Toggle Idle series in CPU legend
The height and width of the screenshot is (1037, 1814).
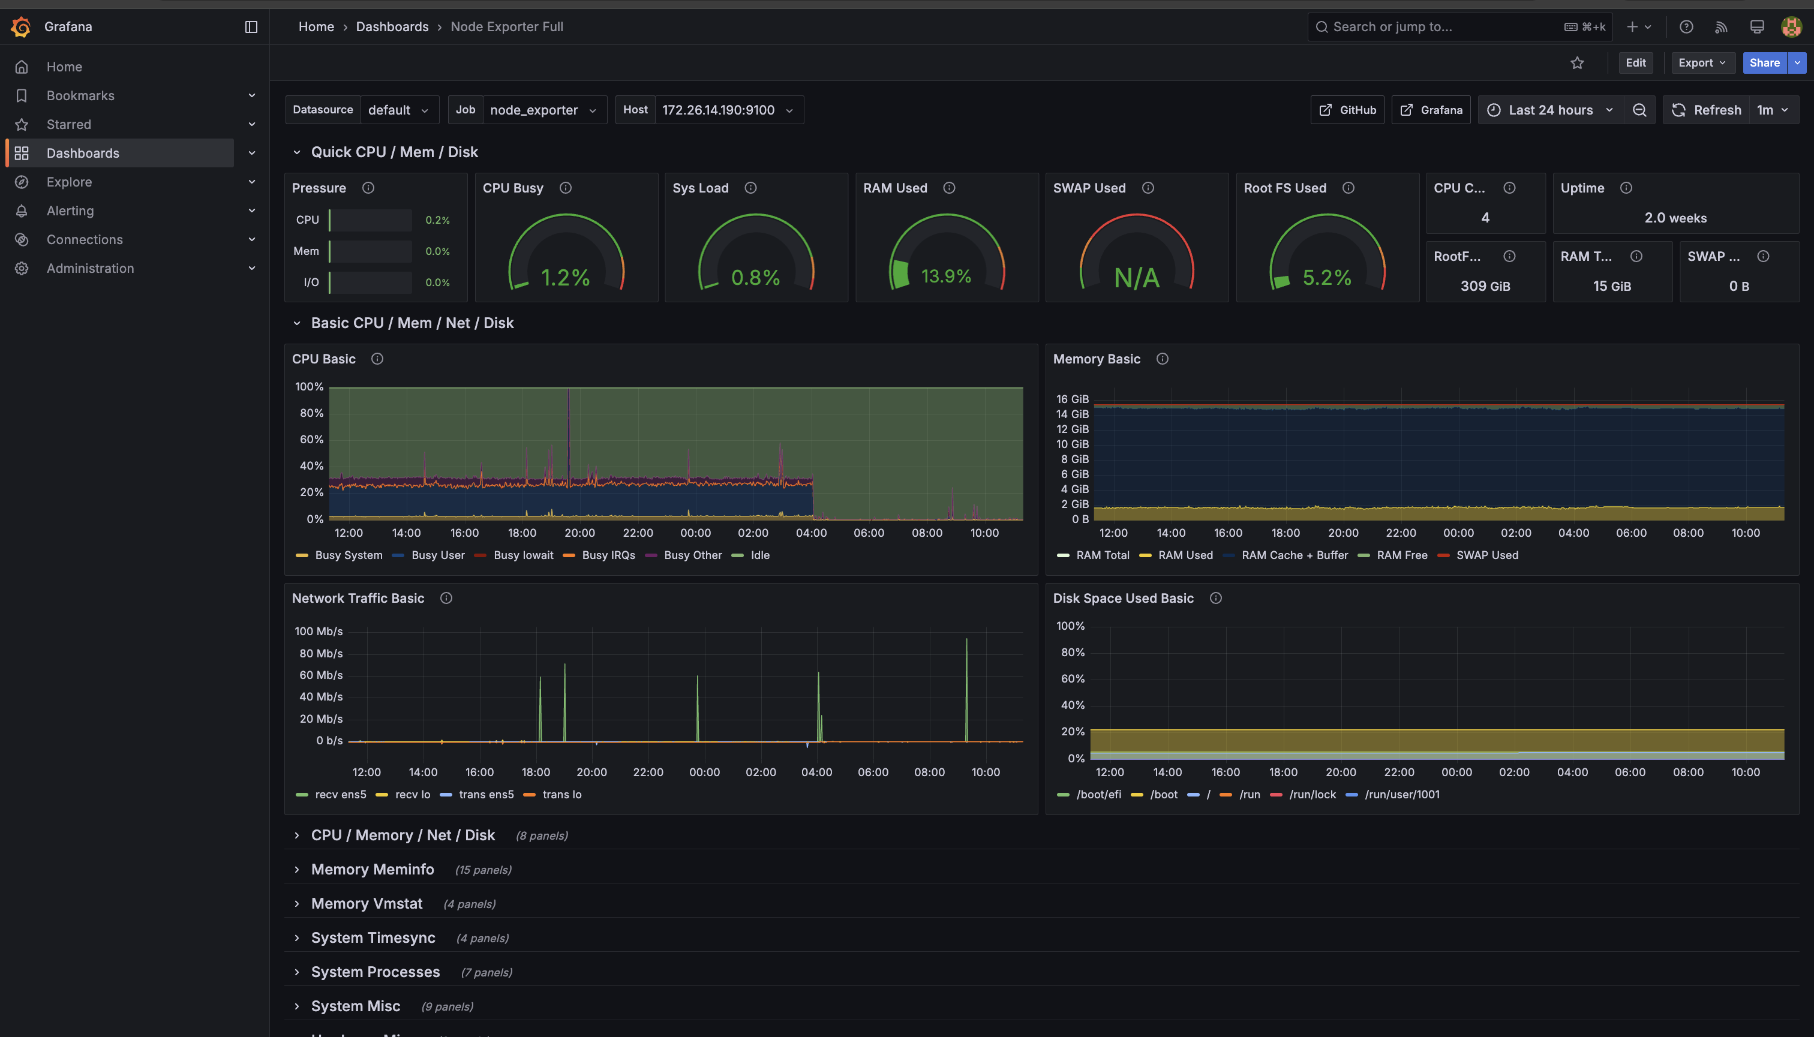click(x=760, y=555)
